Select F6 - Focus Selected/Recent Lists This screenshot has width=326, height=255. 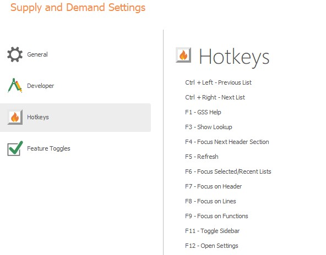[x=228, y=171]
